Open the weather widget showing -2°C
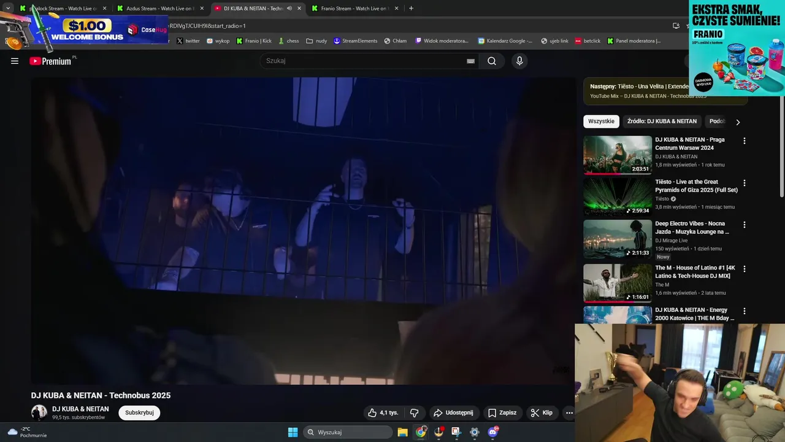The width and height of the screenshot is (785, 442). click(27, 432)
